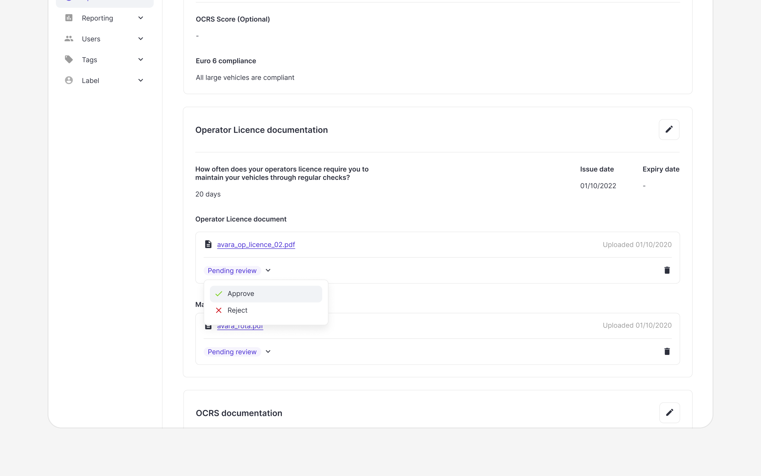Edit the OCRS documentation section
761x476 pixels.
point(669,412)
